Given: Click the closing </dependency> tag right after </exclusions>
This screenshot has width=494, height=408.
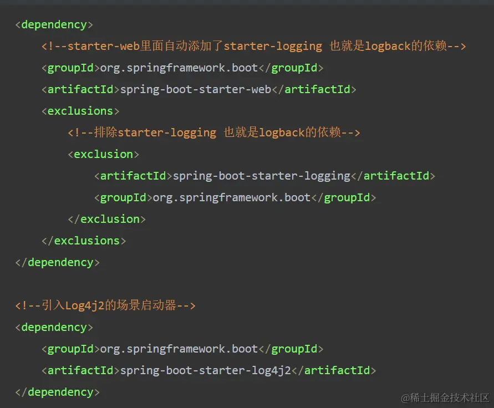Looking at the screenshot, I should pyautogui.click(x=57, y=262).
